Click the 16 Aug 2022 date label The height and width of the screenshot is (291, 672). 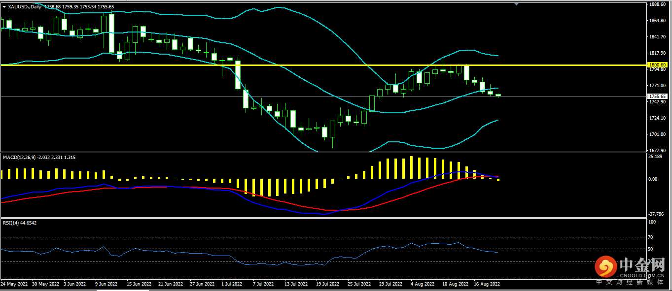click(x=487, y=284)
